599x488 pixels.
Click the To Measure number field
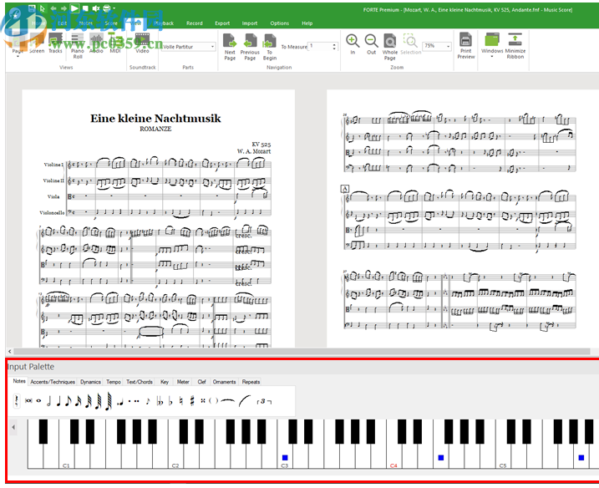pos(320,47)
